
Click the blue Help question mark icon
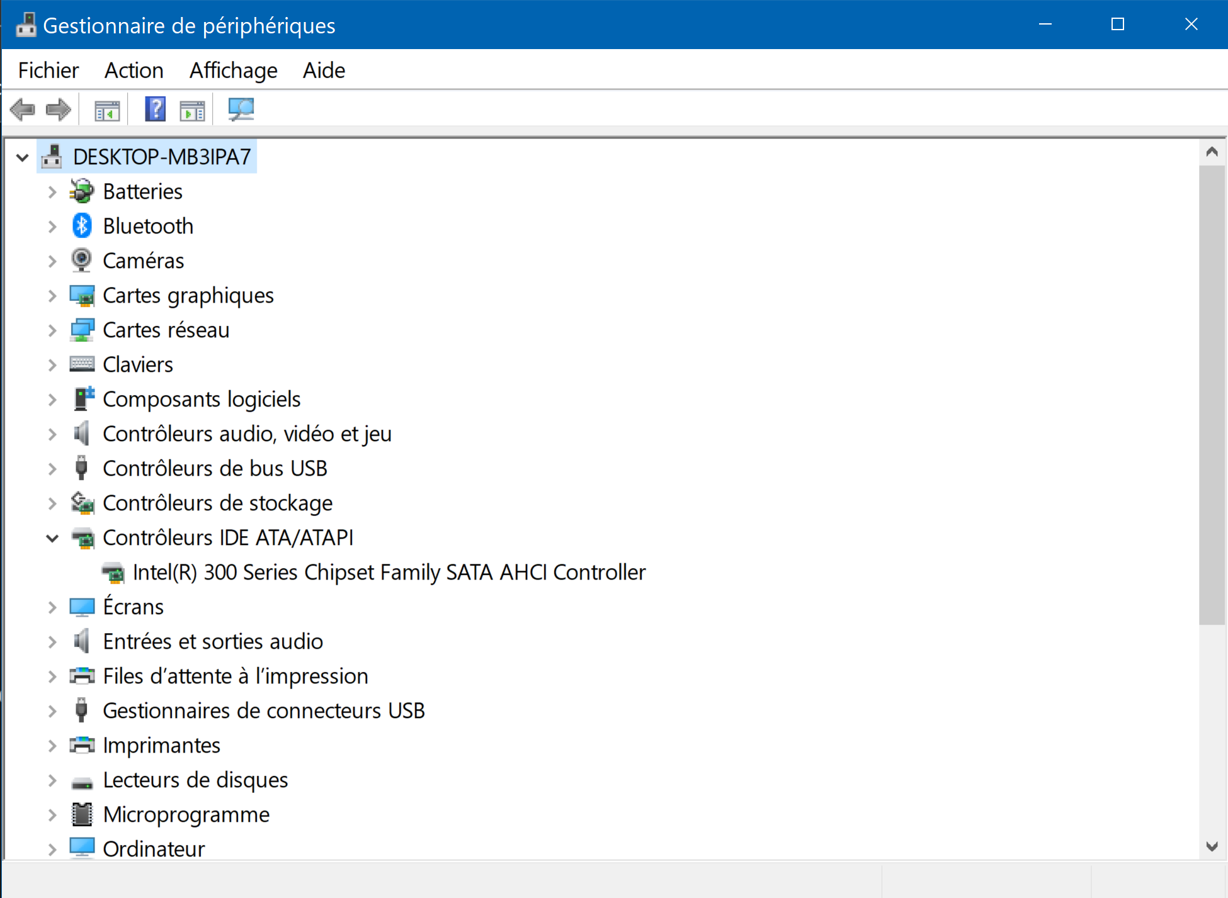[x=155, y=109]
